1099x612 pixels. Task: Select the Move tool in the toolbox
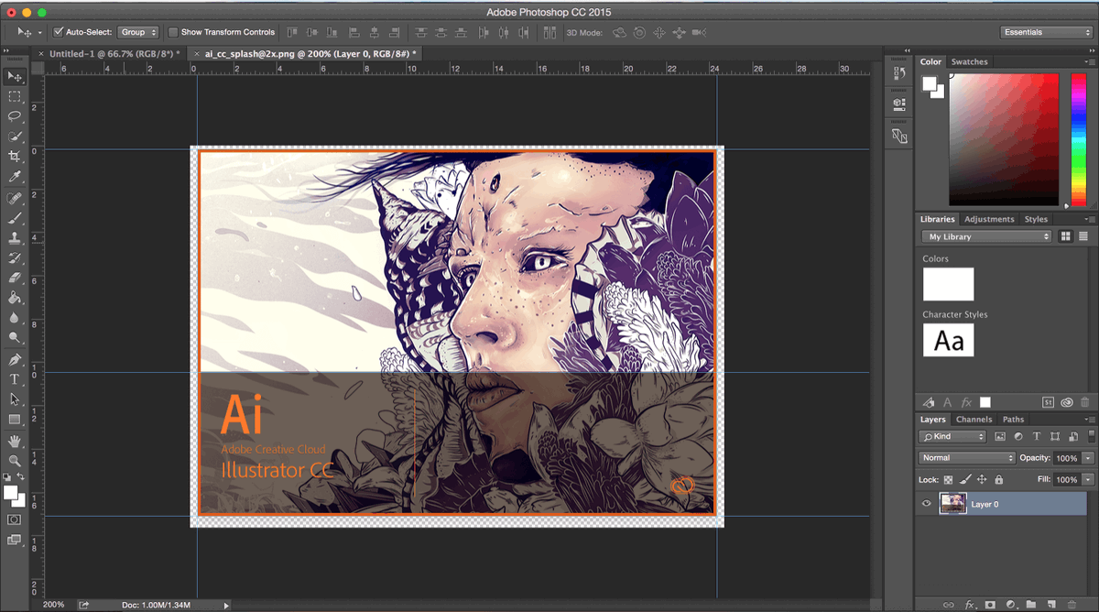15,77
